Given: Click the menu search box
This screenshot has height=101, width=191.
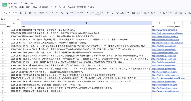Looking at the screenshot, I should click(11, 13).
